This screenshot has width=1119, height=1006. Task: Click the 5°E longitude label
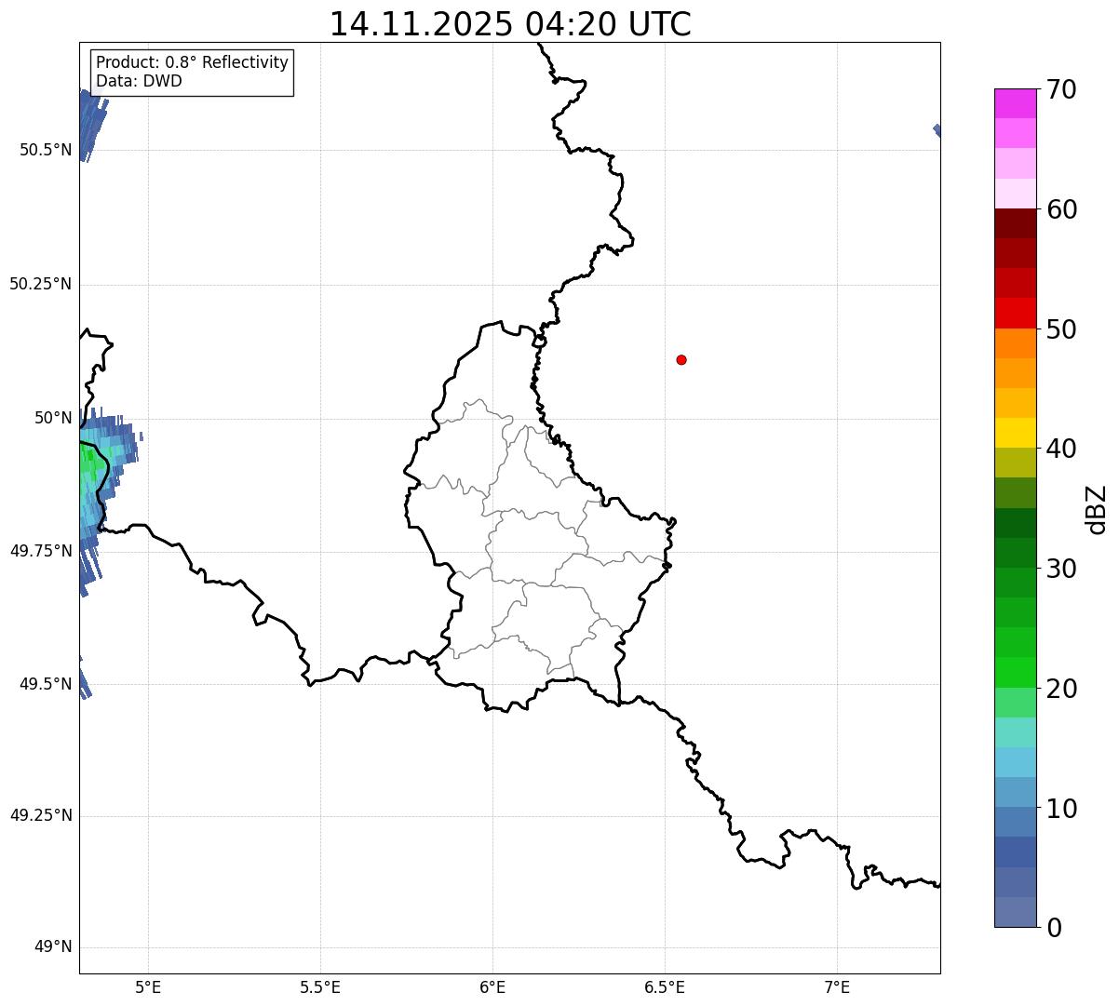click(x=148, y=986)
